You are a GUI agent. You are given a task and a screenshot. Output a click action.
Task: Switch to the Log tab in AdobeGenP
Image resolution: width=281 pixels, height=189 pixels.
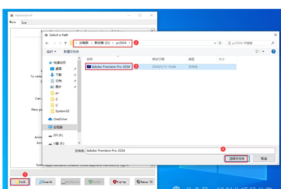24,23
